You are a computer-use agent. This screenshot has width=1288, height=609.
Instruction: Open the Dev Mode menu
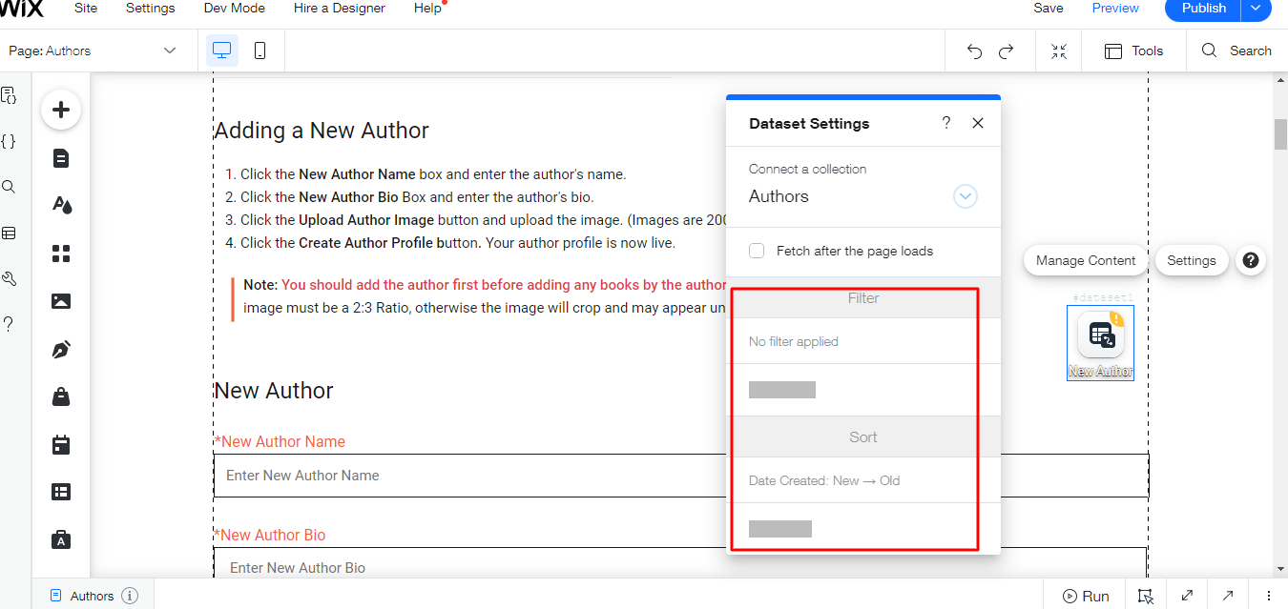(x=235, y=9)
